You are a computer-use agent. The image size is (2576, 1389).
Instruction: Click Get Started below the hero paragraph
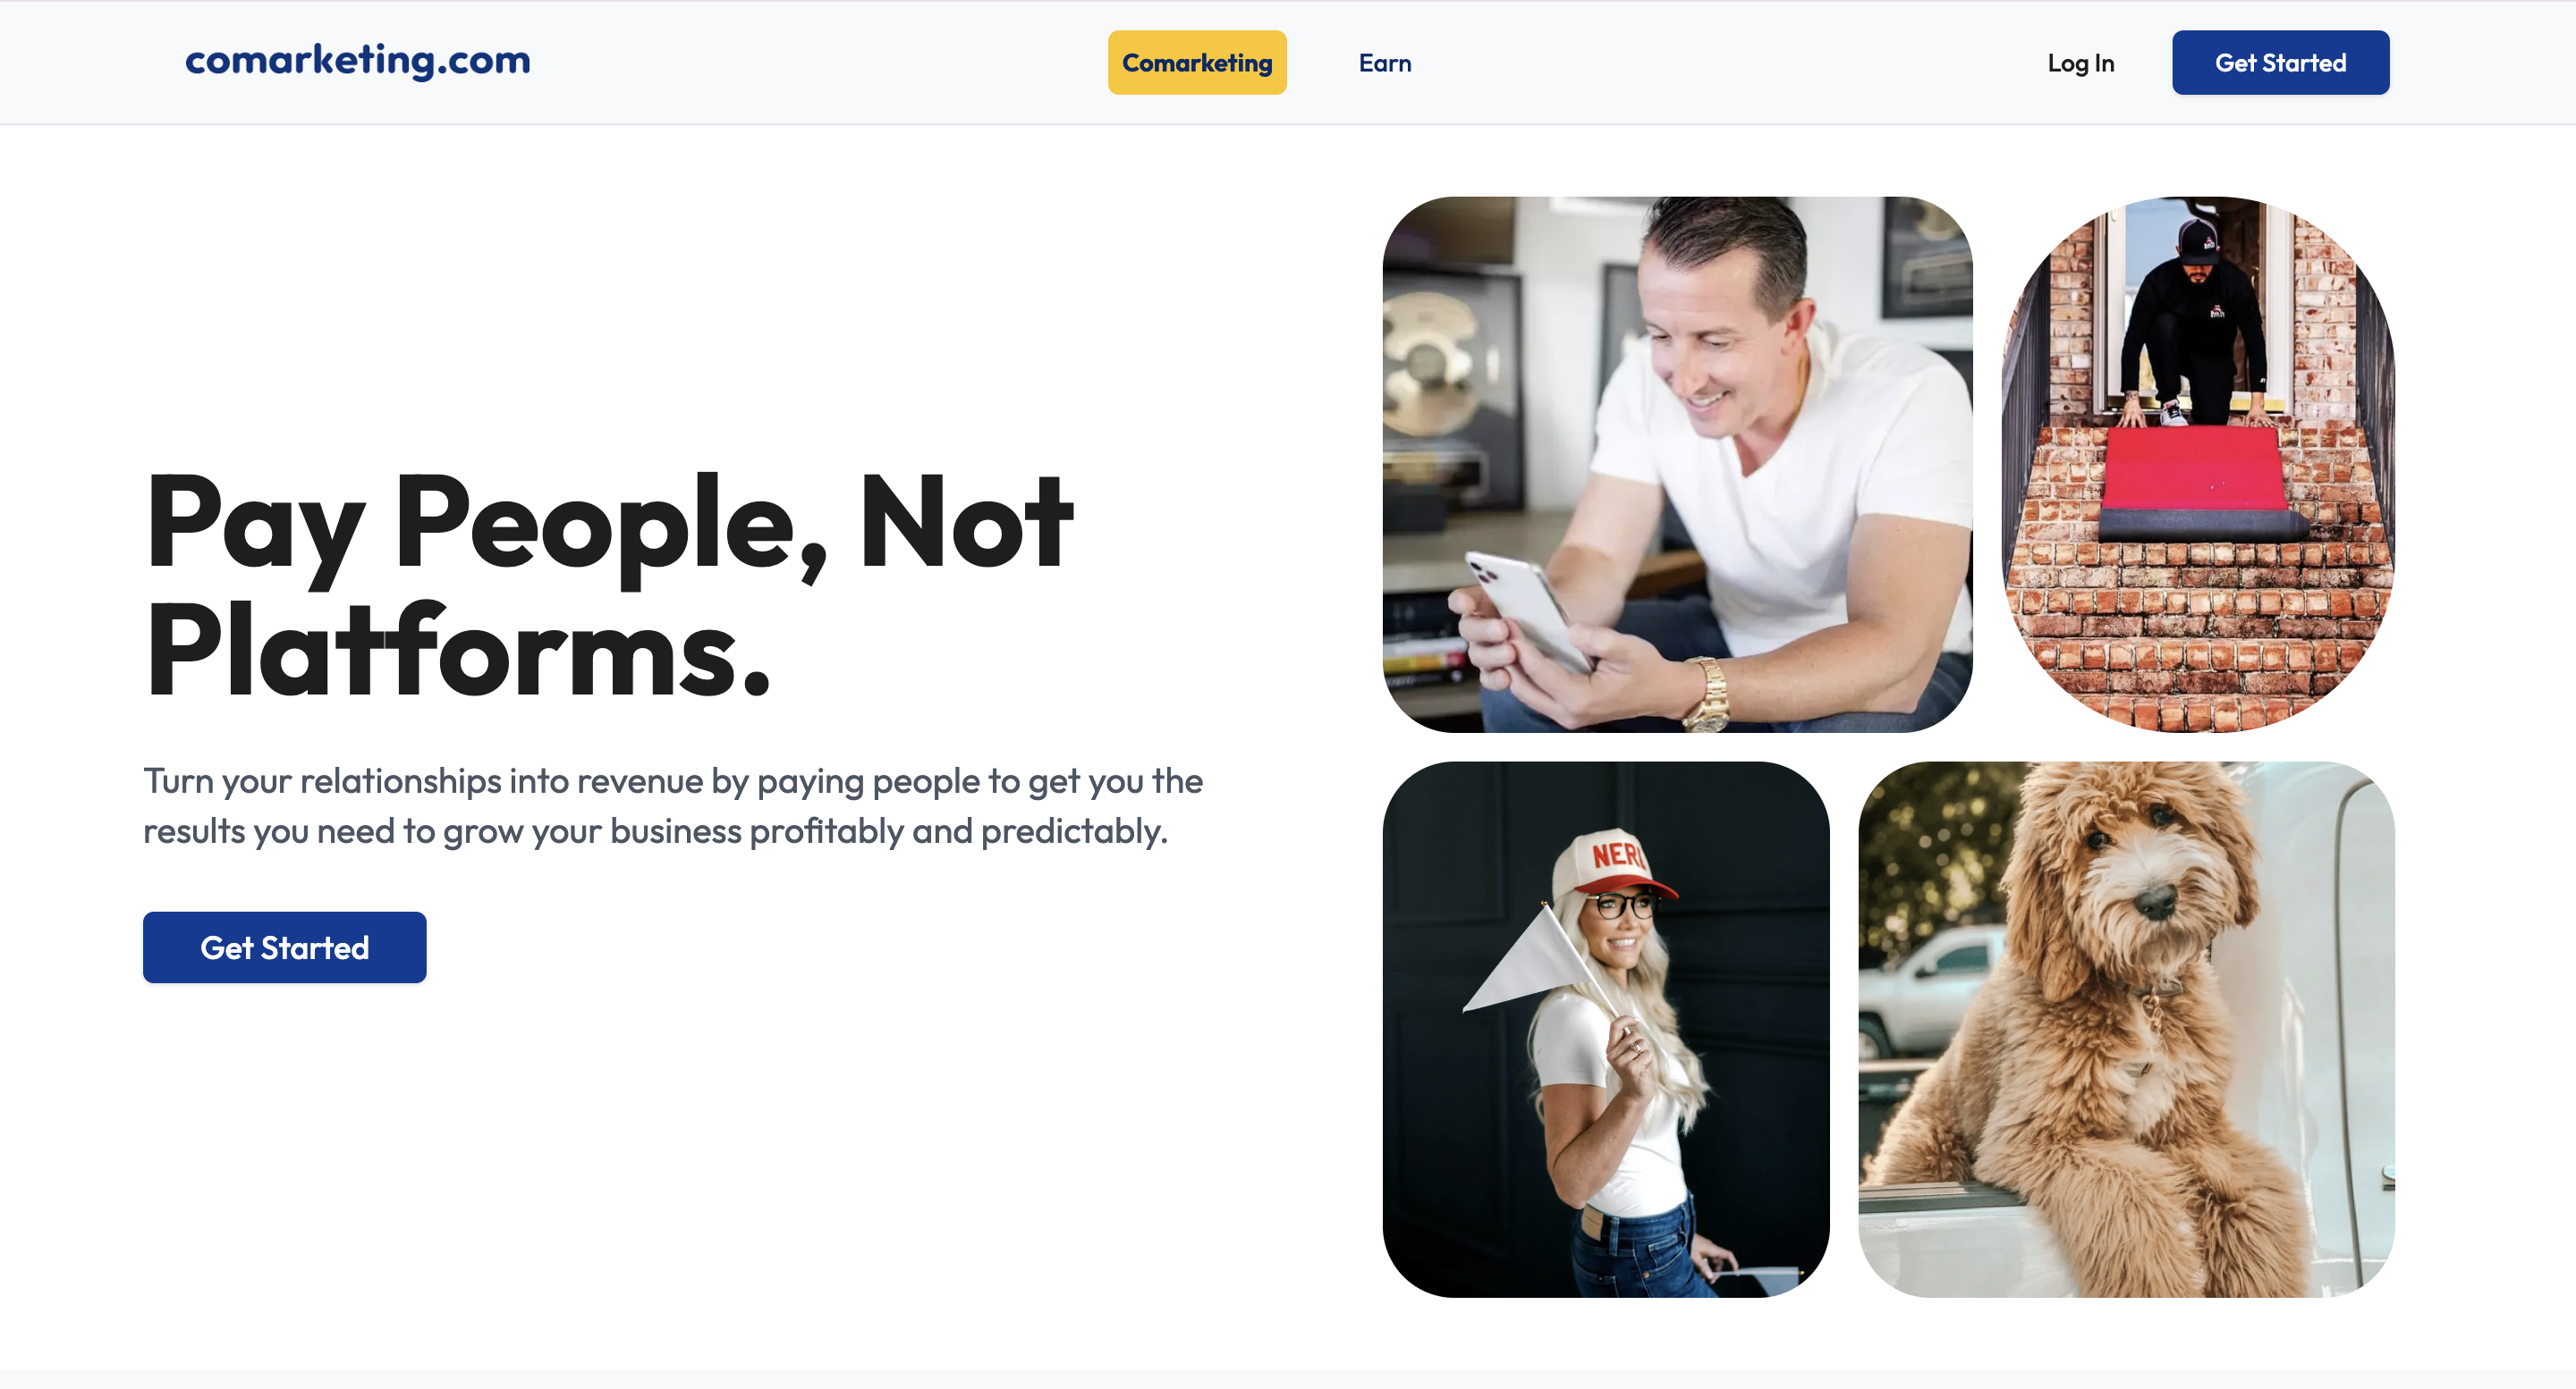[x=285, y=947]
